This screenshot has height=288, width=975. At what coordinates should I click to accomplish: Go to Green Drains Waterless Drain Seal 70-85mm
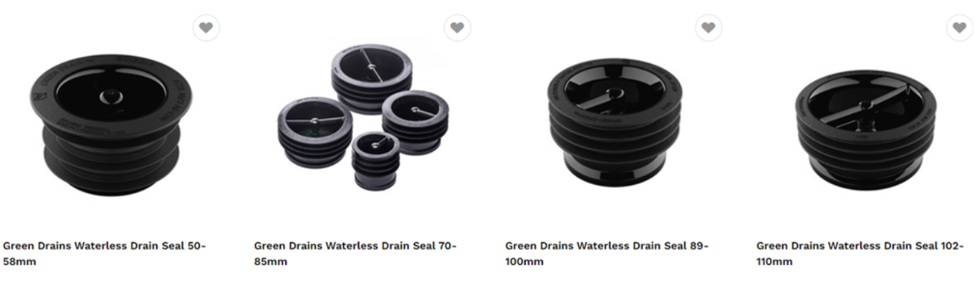click(x=355, y=254)
